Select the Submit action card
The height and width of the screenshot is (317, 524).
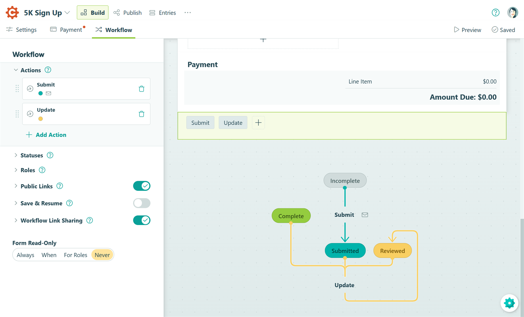(x=86, y=89)
